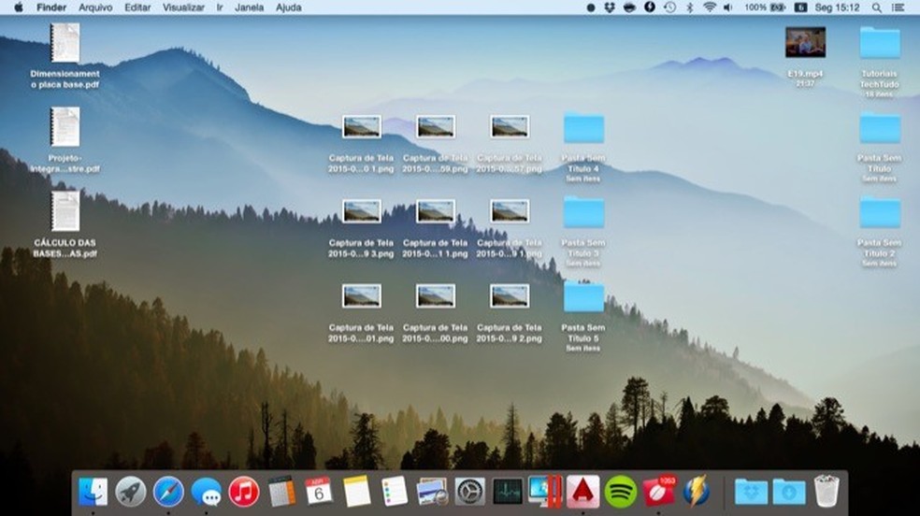Open the Trash in the Dock
This screenshot has width=920, height=516.
pos(827,491)
